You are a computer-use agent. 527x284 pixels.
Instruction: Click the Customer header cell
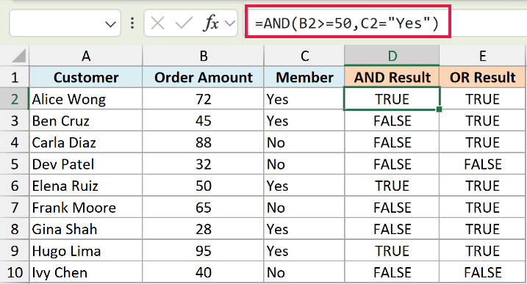pos(86,77)
